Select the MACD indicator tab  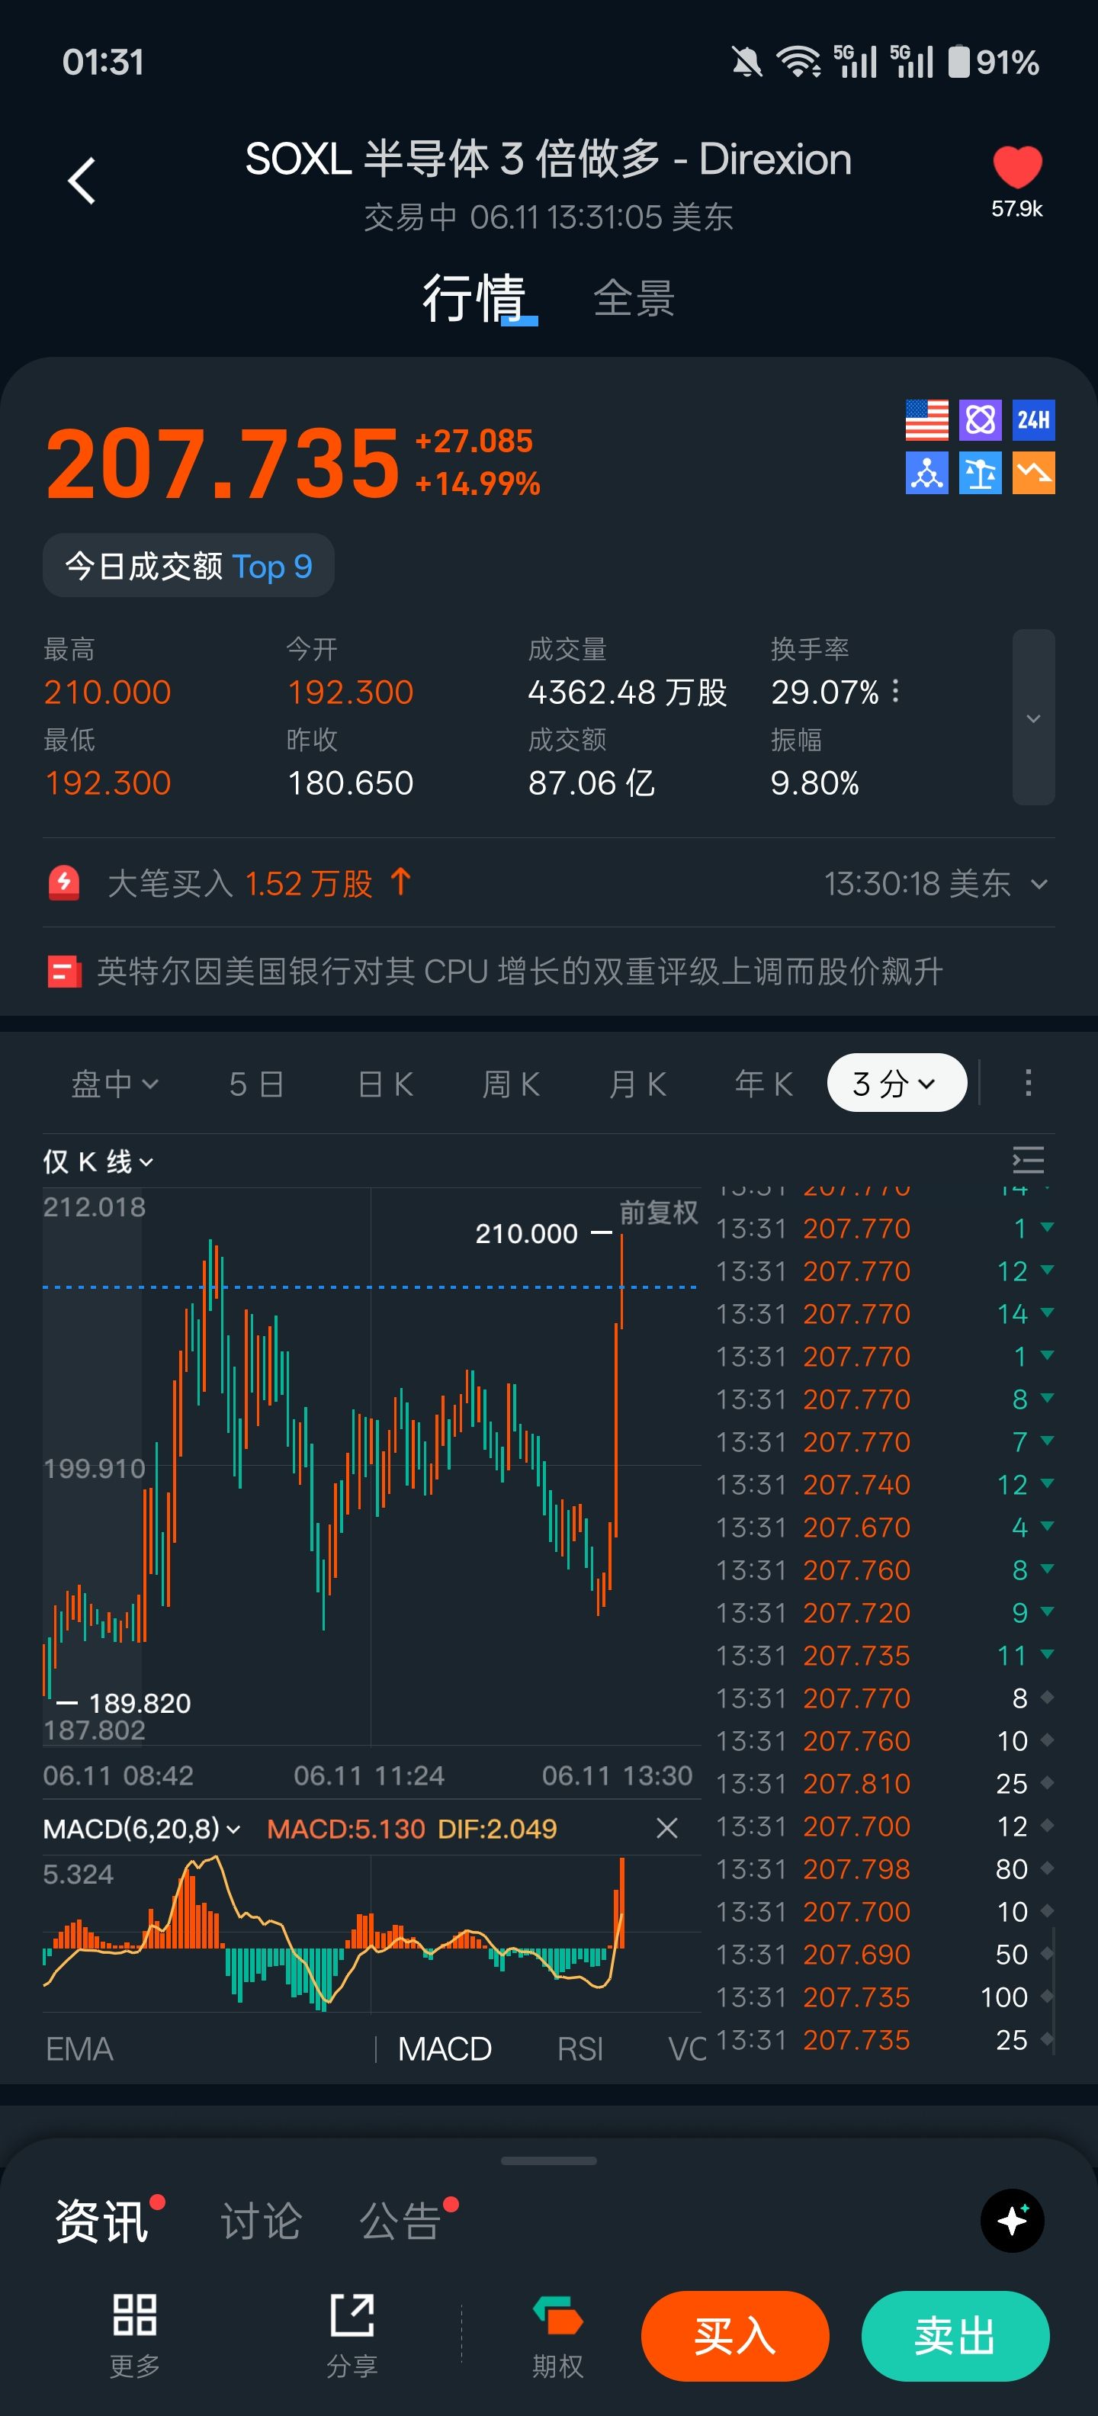click(445, 2048)
